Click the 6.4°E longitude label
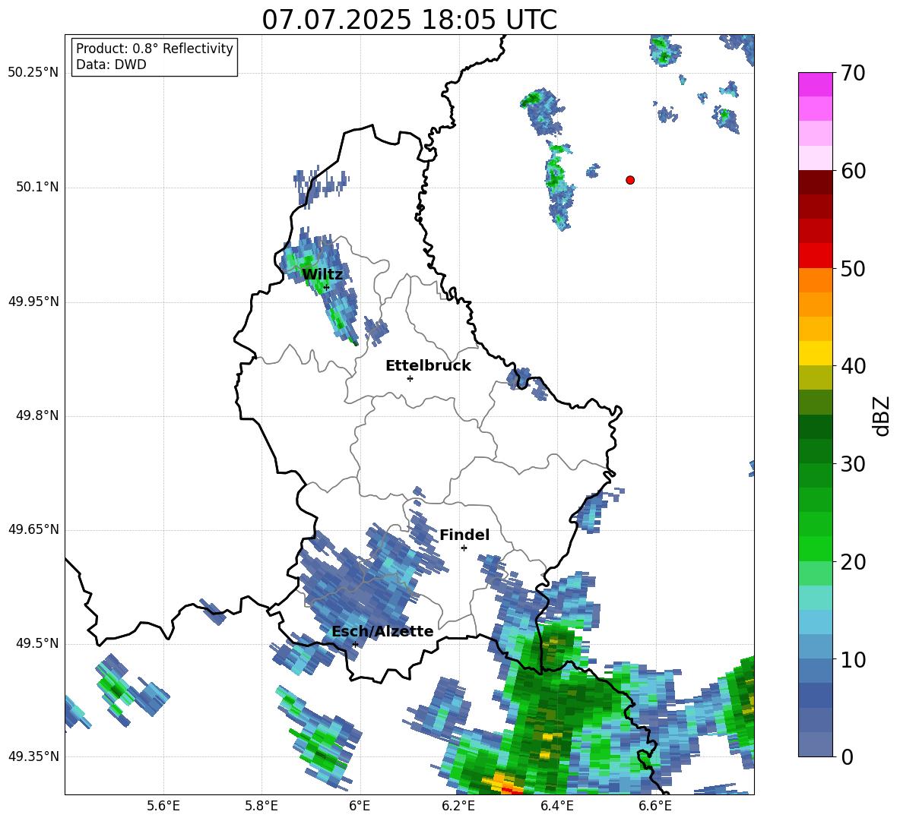Screen dimensions: 900x821 point(556,806)
